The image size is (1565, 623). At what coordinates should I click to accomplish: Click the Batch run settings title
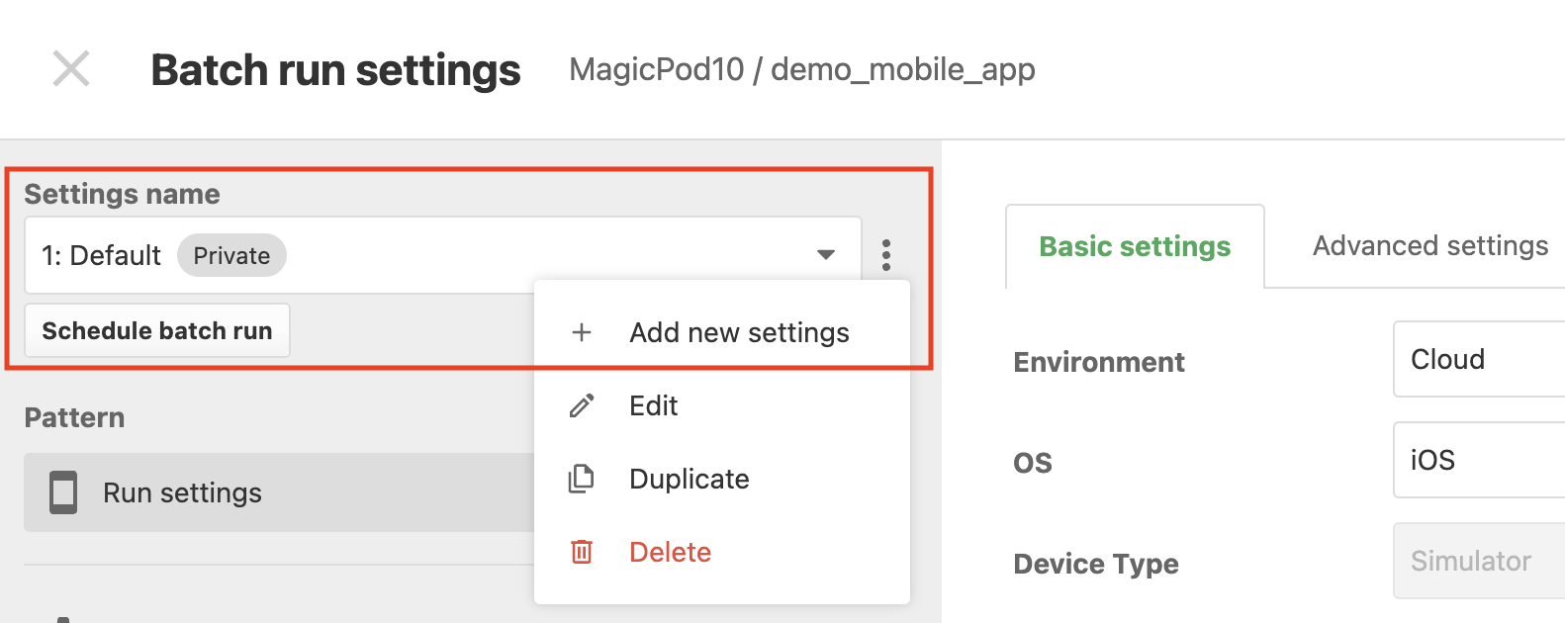click(x=335, y=70)
